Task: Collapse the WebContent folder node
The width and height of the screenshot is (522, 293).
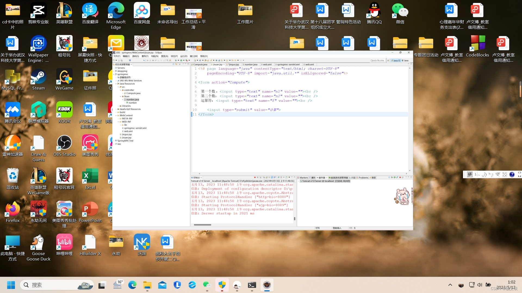Action: (x=116, y=115)
